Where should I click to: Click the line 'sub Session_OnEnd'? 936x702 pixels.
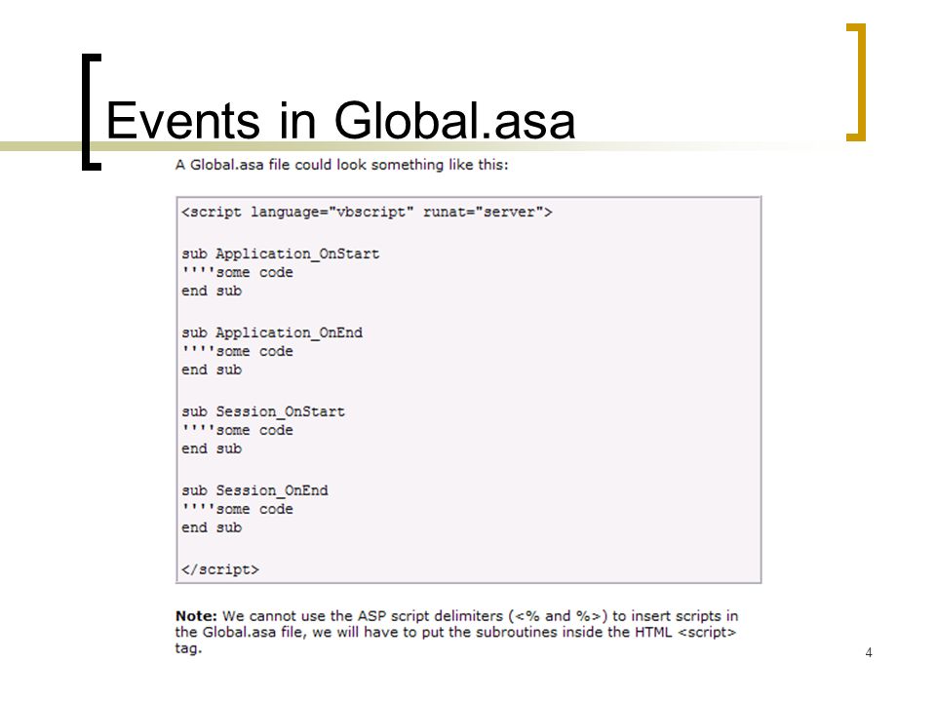[254, 490]
